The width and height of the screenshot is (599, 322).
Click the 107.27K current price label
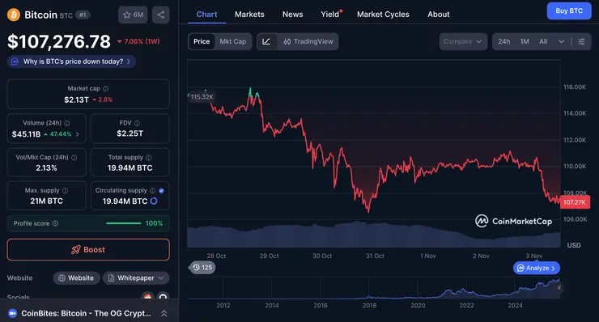tap(575, 202)
